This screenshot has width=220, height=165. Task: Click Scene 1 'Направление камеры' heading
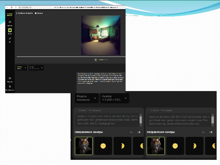click(89, 132)
